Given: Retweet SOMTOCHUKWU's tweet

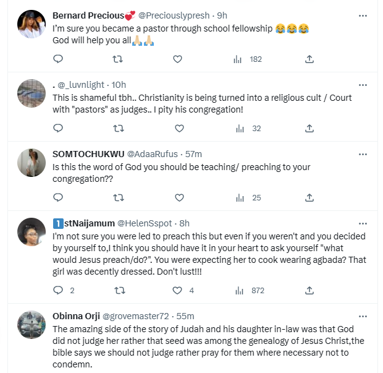Looking at the screenshot, I should click(x=119, y=198).
